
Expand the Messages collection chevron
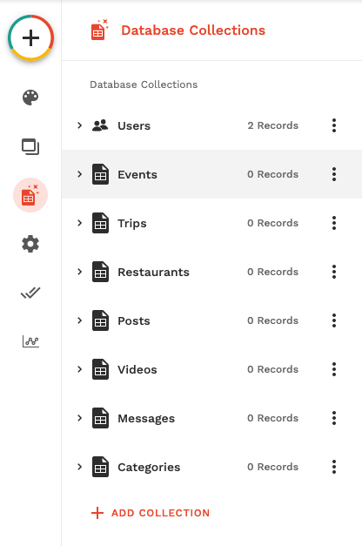(80, 418)
